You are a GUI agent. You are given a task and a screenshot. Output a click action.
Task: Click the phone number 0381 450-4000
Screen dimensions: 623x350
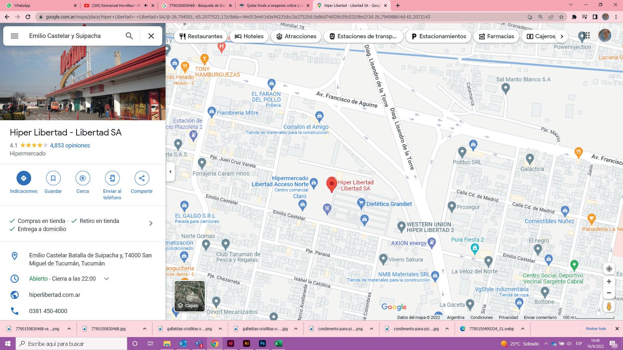tap(48, 311)
